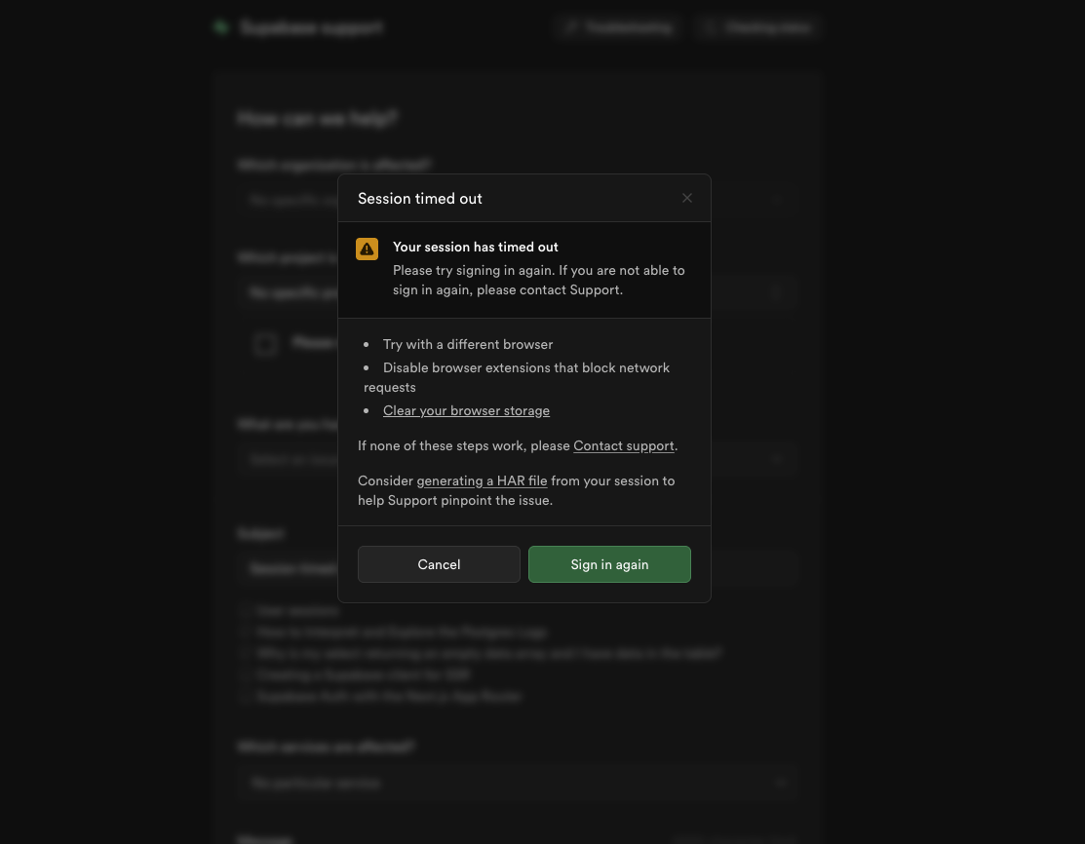Open the Troubleshooting header button

point(619,27)
